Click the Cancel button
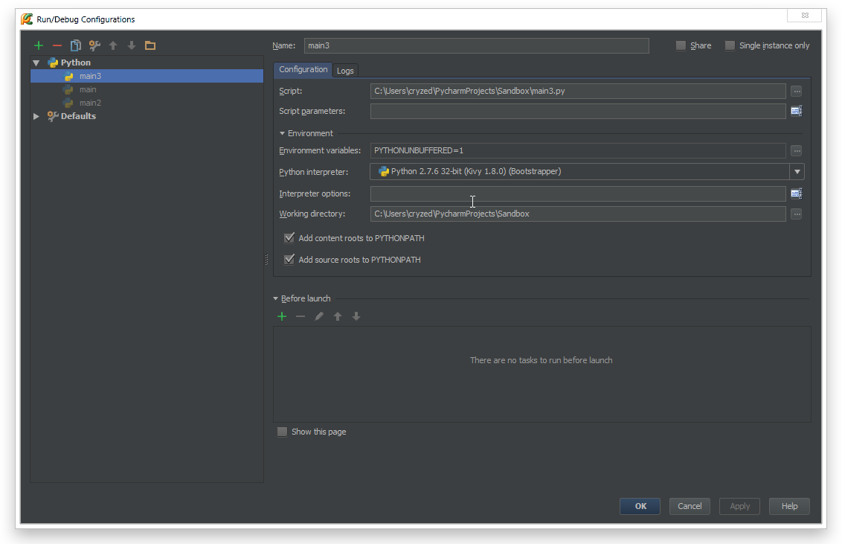This screenshot has width=842, height=544. (690, 506)
